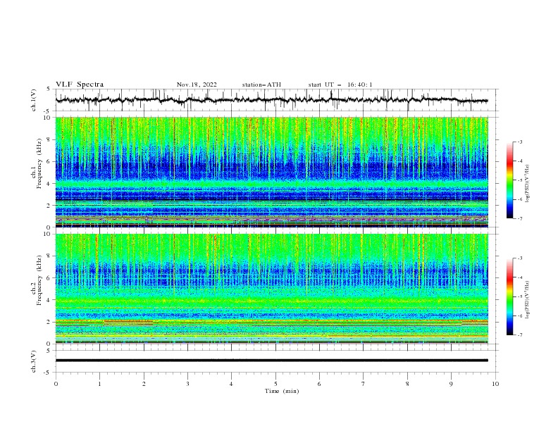
Task: Click the "4" tick on the time axis
Action: pyautogui.click(x=231, y=384)
